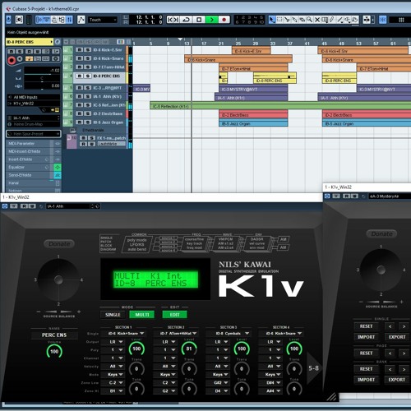Open the All MIDI Inputs routing dropdown
This screenshot has height=411, width=411.
pos(33,97)
